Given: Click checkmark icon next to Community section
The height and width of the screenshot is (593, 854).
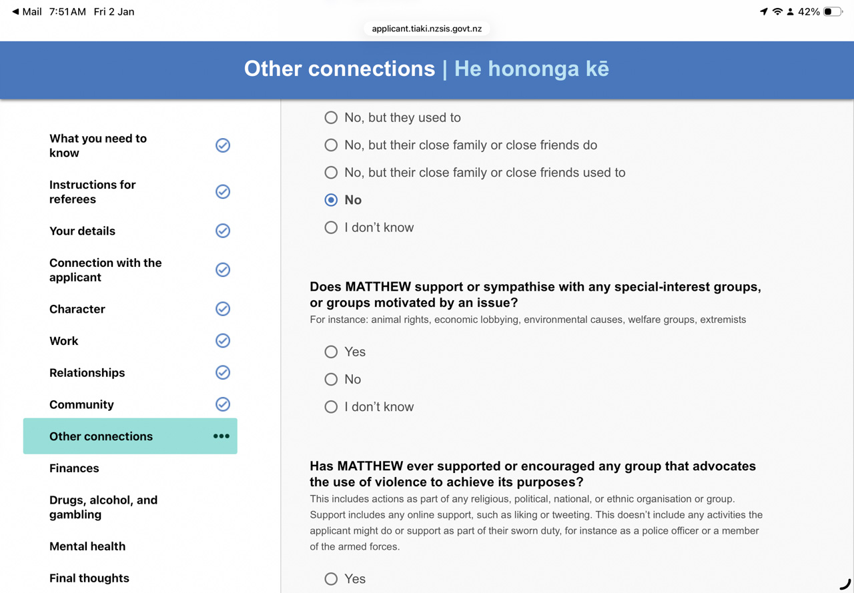Looking at the screenshot, I should (x=223, y=404).
